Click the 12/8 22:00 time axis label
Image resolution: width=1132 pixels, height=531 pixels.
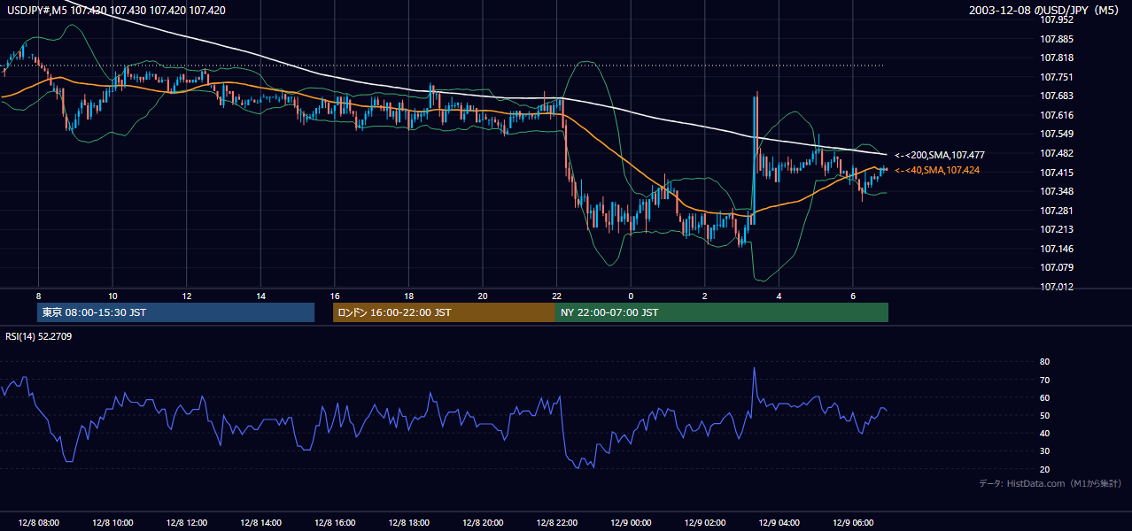tap(556, 523)
